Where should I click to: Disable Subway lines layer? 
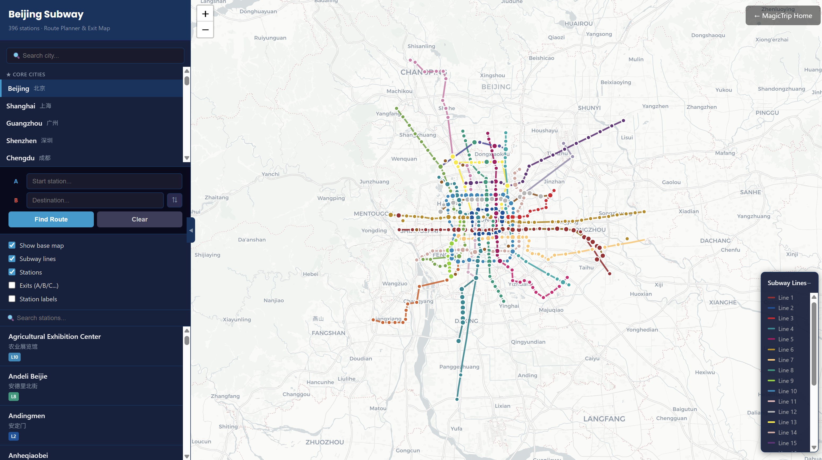[12, 259]
